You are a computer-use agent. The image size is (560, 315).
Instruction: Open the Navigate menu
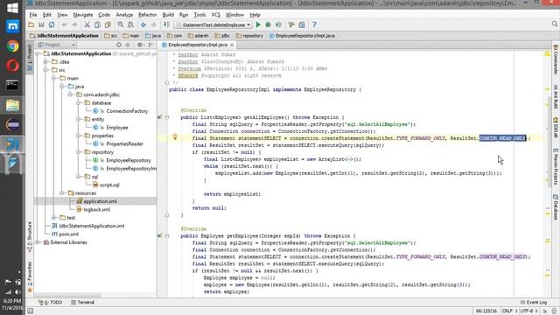[x=83, y=15]
